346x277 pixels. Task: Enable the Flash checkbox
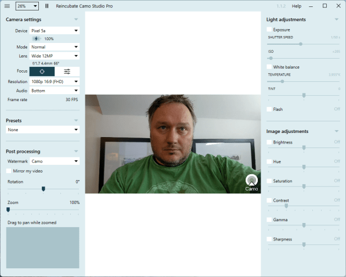point(269,109)
